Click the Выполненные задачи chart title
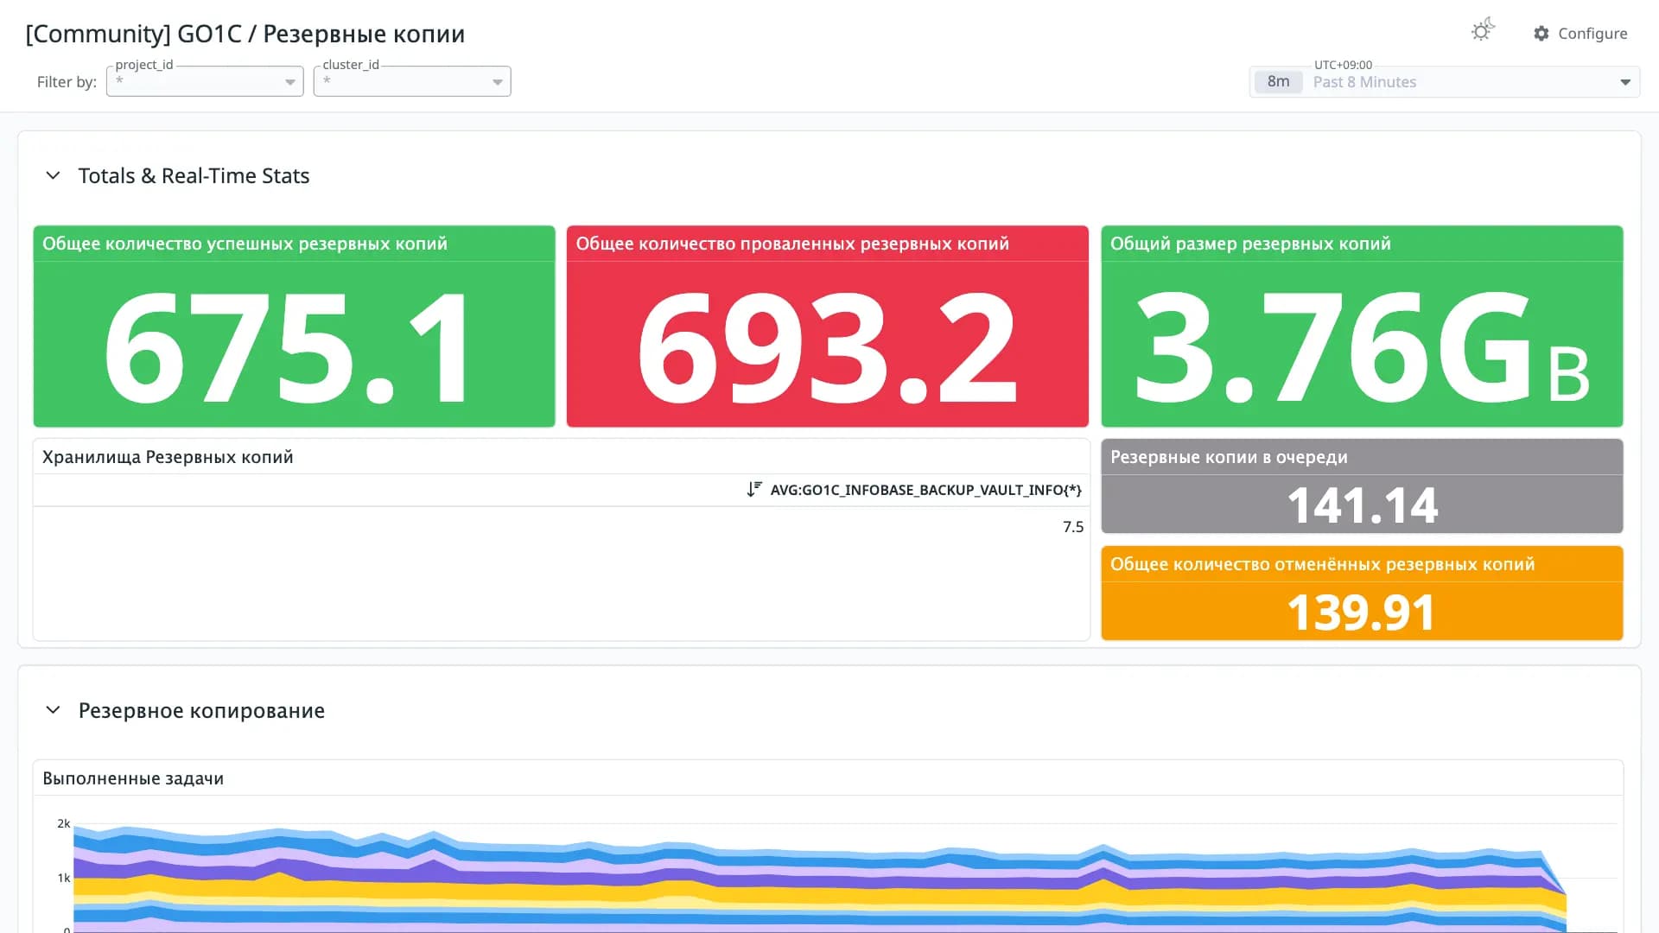 pyautogui.click(x=133, y=778)
